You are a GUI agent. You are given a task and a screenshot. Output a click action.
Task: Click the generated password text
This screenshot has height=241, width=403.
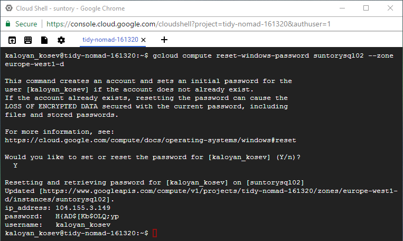point(87,216)
